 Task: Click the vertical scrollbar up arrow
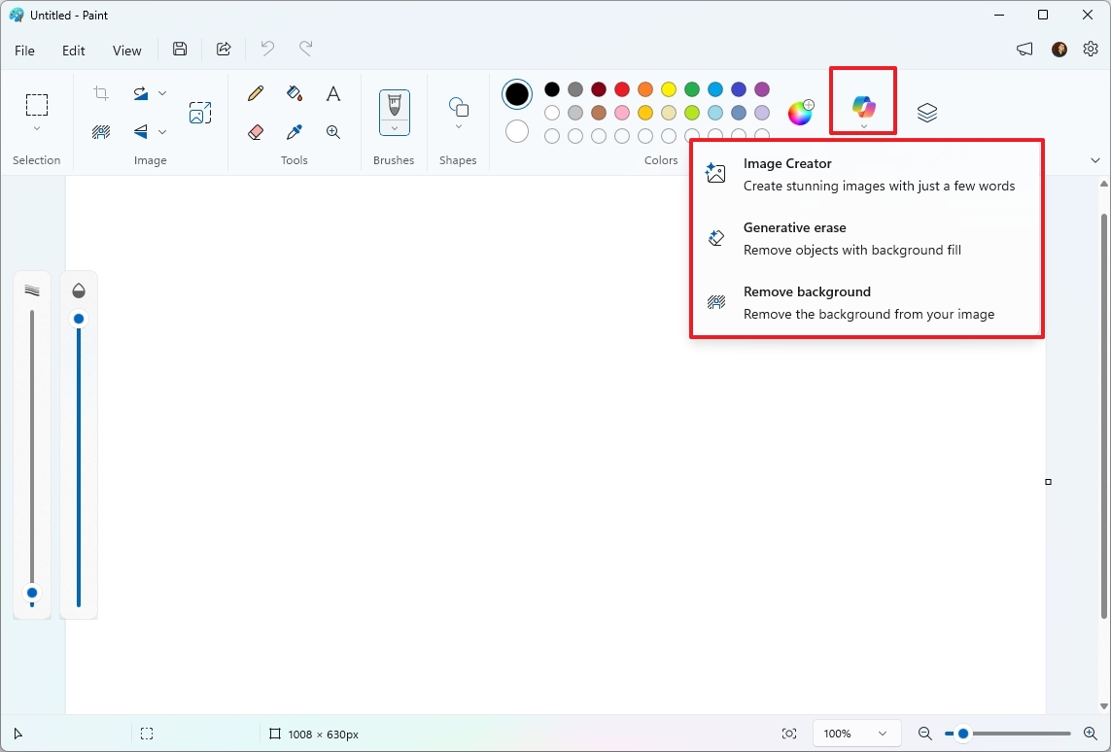[1103, 184]
